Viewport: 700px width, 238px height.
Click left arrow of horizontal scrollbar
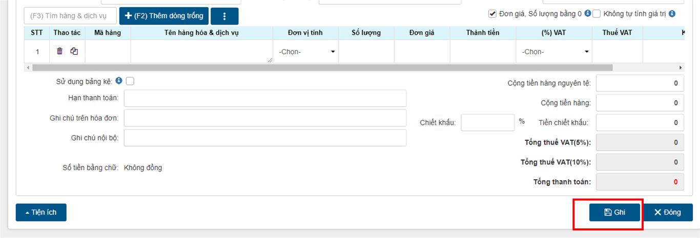click(x=28, y=67)
